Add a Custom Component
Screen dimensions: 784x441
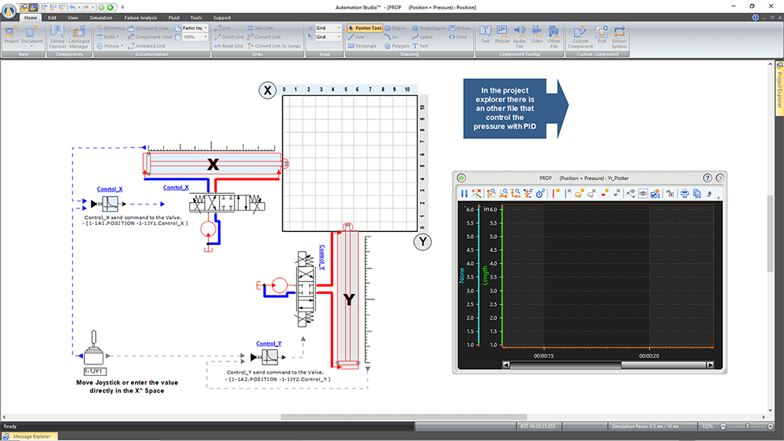(x=580, y=34)
